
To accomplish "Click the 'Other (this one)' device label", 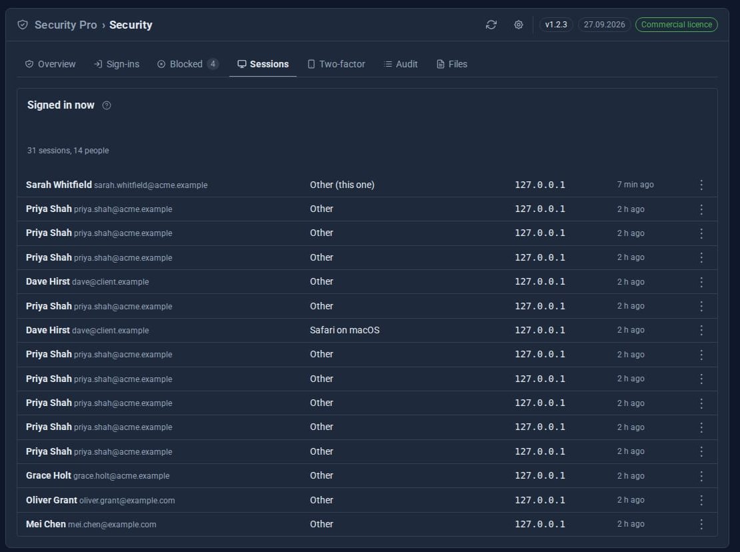I will (342, 185).
